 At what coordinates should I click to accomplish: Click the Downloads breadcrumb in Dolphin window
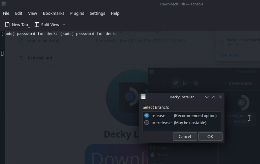pyautogui.click(x=240, y=83)
